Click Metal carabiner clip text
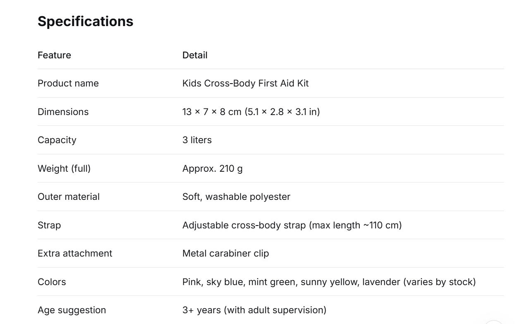Viewport: 531px width, 324px height. pyautogui.click(x=225, y=253)
